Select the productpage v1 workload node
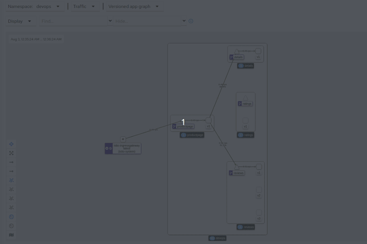 (x=208, y=120)
